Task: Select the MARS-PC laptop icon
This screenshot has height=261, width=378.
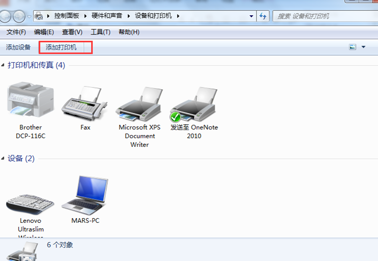Action: click(85, 195)
